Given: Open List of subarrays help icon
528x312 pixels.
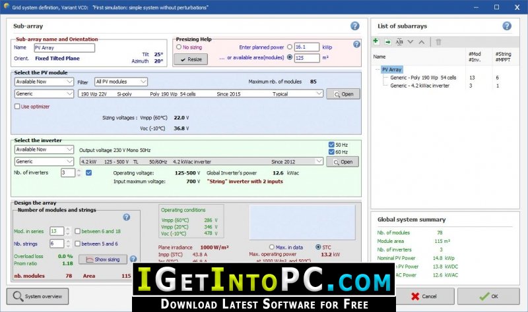Looking at the screenshot, I should [x=506, y=26].
